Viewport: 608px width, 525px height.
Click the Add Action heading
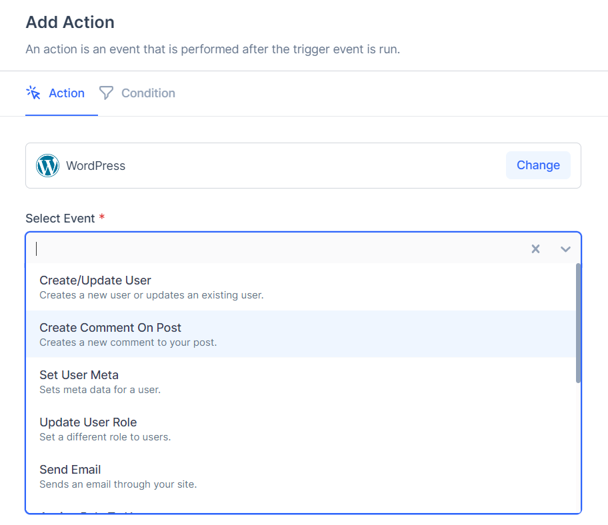coord(70,22)
